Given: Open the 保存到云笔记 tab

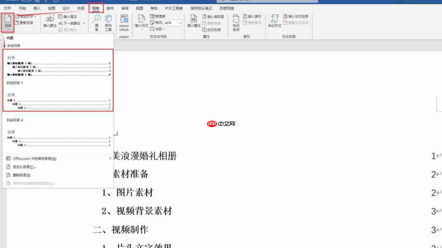Looking at the screenshot, I should pyautogui.click(x=201, y=8).
